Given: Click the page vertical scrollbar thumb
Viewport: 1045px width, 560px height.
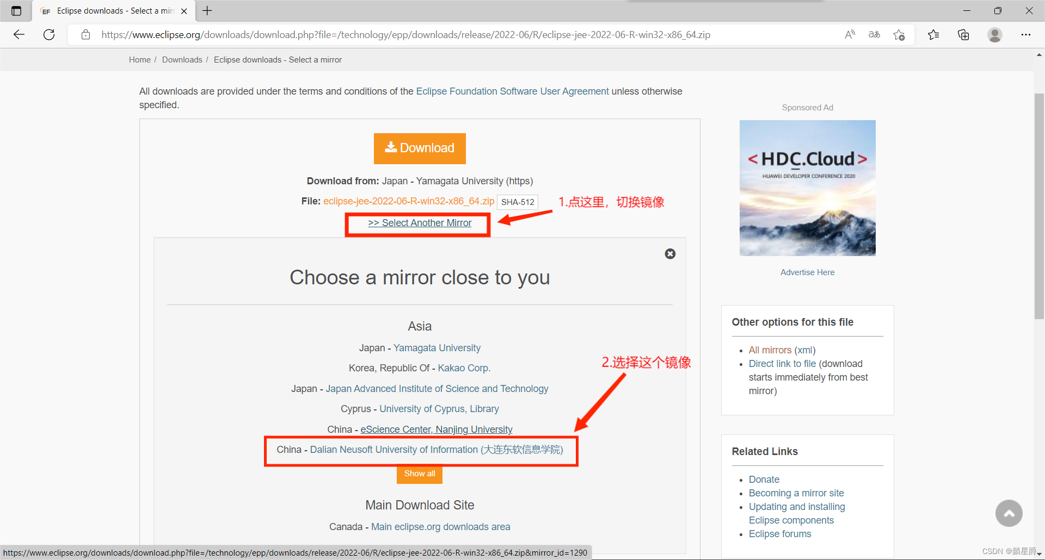Looking at the screenshot, I should [x=1039, y=207].
